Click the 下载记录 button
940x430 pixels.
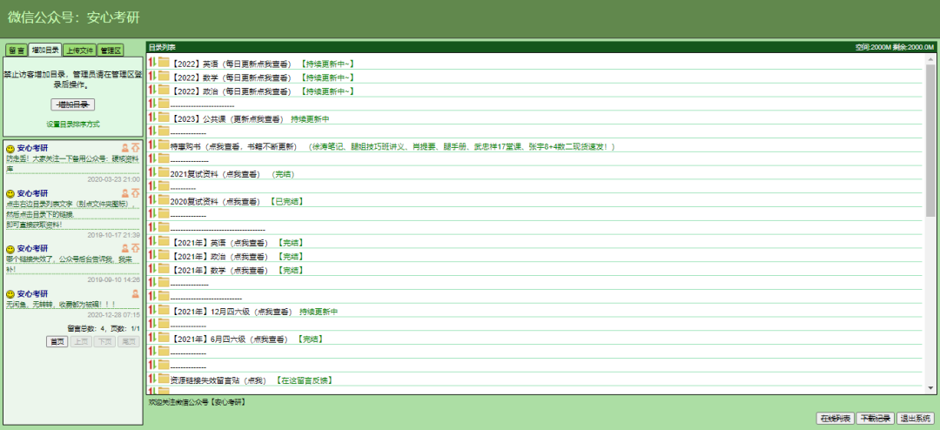[x=876, y=419]
